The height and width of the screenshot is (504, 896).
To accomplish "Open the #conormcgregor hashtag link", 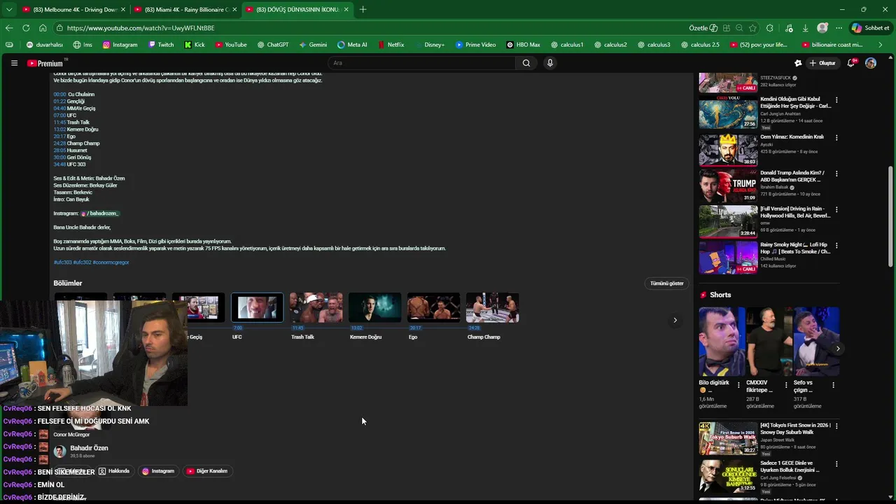I will coord(111,262).
